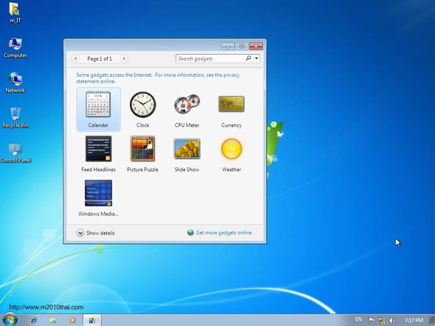Open the privacy statement online link
435x326 pixels.
158,78
